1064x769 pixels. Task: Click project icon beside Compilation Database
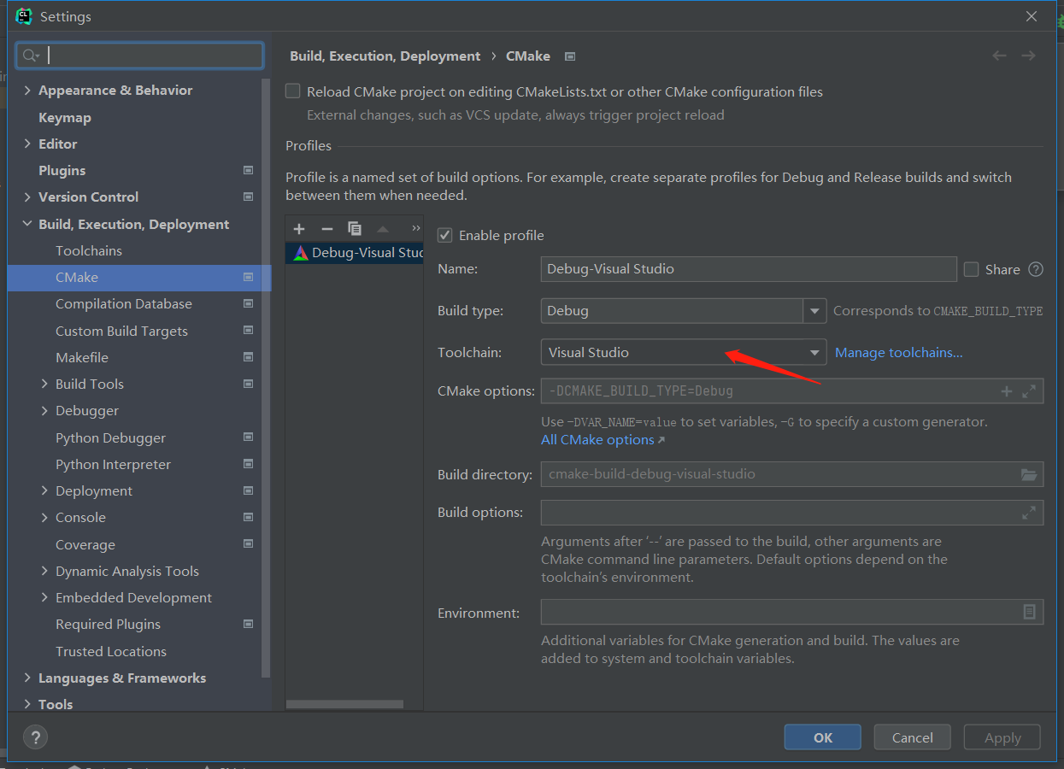[248, 303]
